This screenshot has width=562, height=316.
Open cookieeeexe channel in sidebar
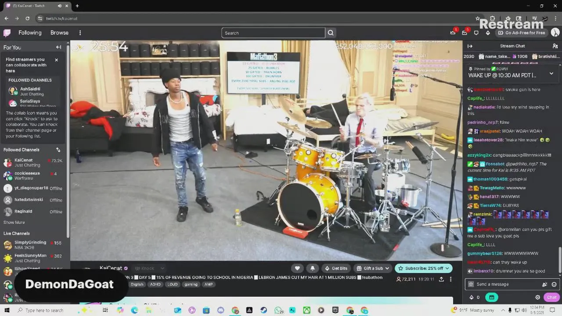coord(33,176)
